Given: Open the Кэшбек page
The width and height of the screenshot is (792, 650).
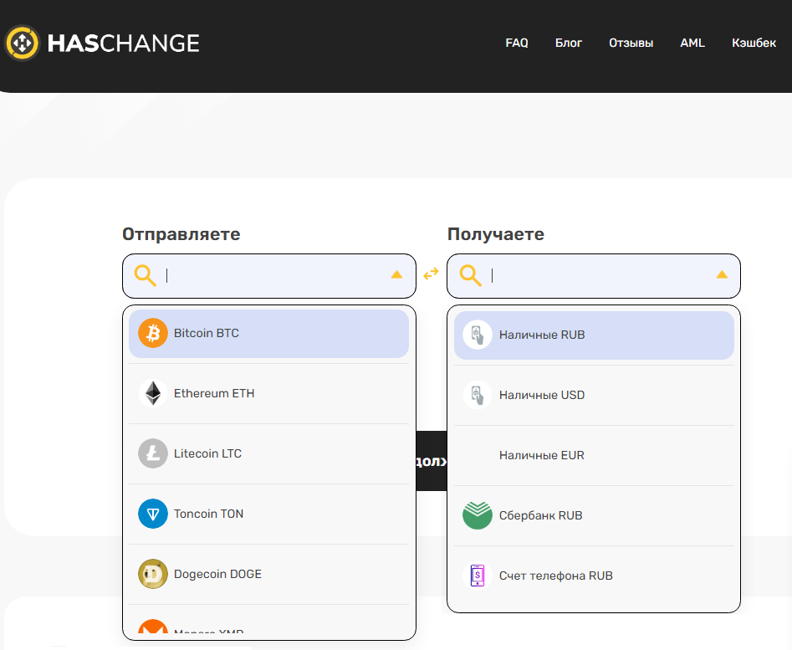Looking at the screenshot, I should 754,43.
